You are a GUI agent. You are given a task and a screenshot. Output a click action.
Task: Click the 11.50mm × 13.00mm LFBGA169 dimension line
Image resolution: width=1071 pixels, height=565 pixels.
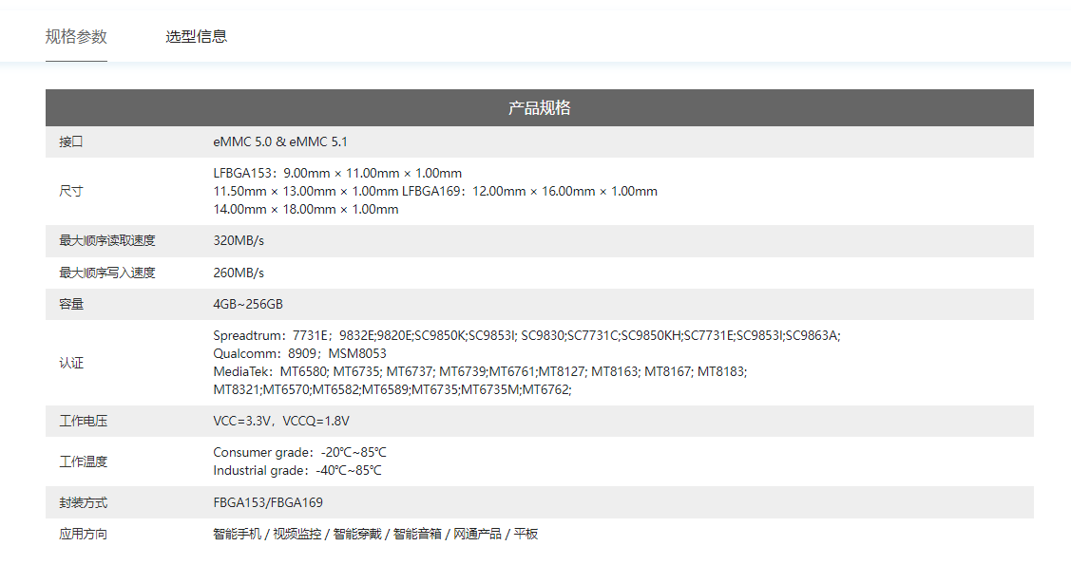pos(435,191)
